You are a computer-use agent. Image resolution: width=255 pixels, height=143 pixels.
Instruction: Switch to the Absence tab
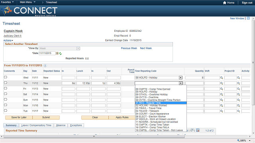(61, 126)
